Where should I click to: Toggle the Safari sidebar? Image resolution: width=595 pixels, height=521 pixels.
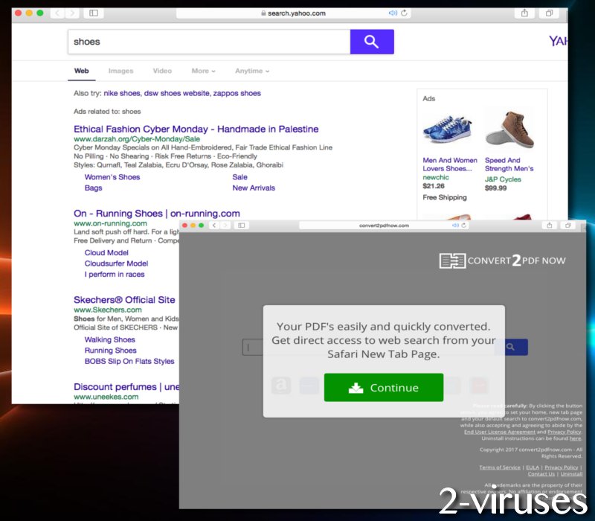[93, 13]
